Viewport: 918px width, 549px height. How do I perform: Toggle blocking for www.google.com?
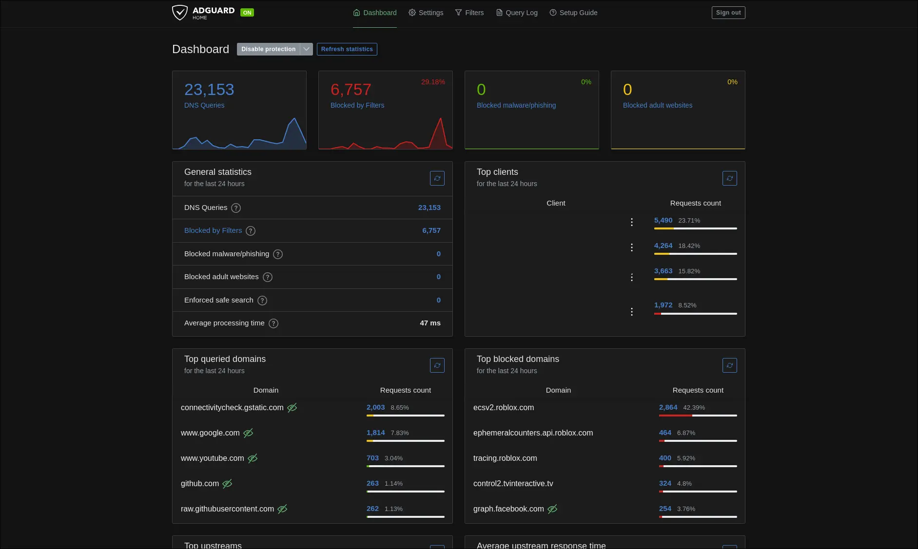(248, 433)
